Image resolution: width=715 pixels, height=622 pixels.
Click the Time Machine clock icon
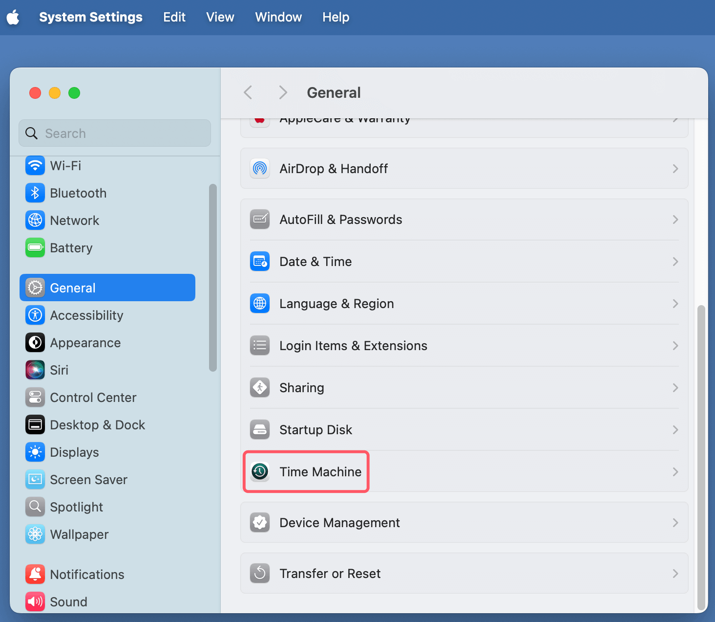click(x=260, y=471)
